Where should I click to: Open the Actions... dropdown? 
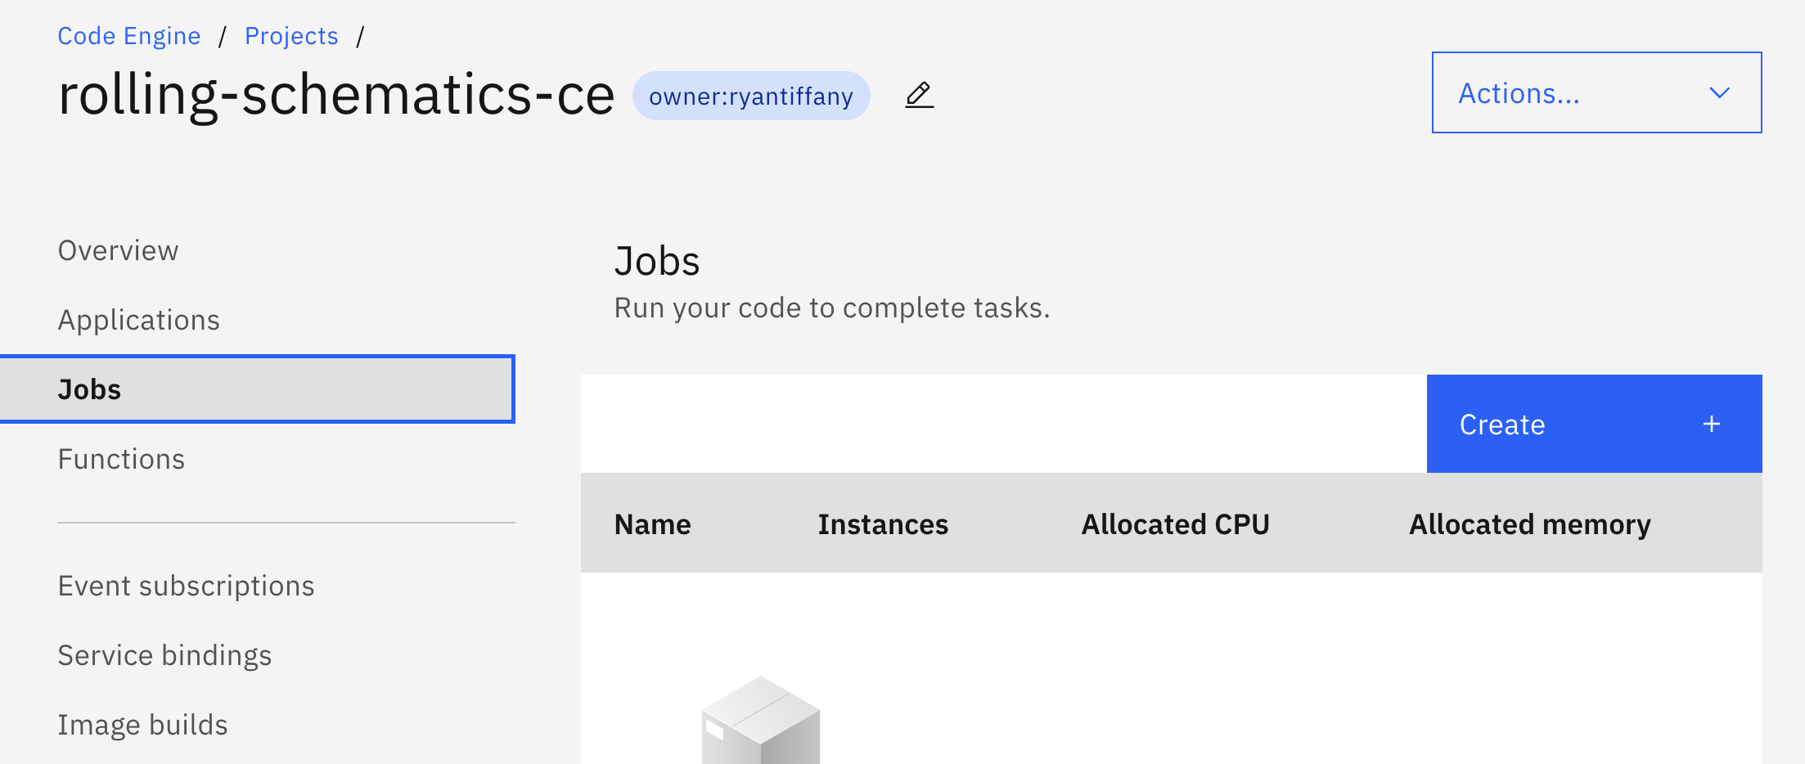1596,92
